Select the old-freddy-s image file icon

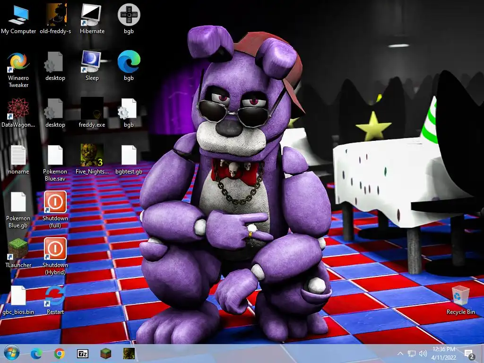coord(55,19)
